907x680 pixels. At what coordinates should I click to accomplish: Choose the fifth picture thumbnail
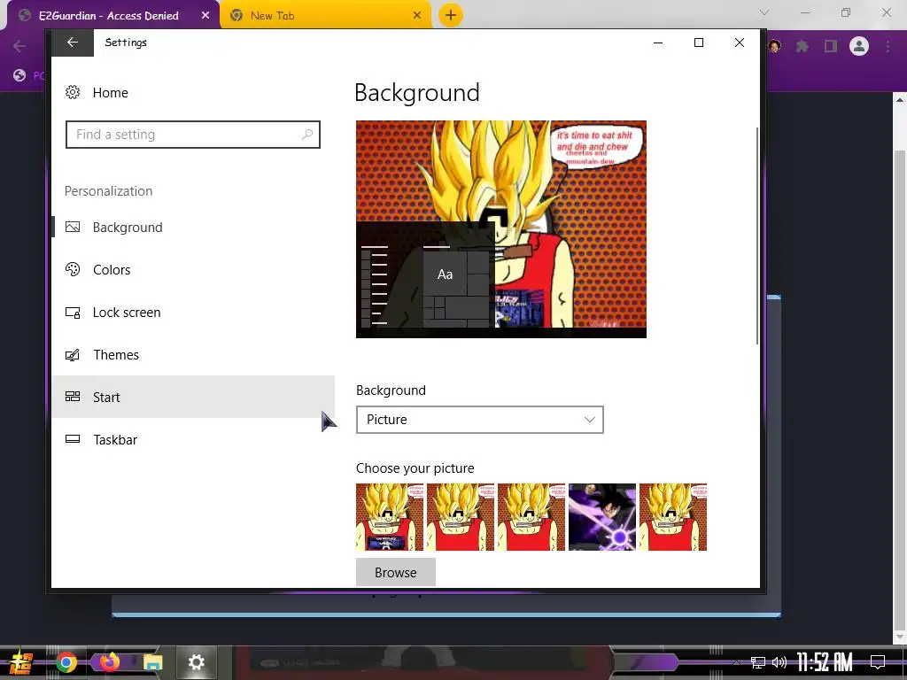(x=673, y=517)
